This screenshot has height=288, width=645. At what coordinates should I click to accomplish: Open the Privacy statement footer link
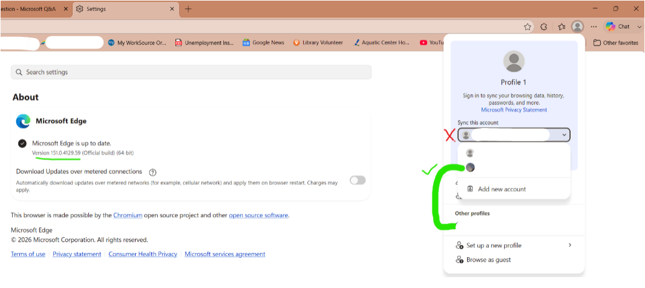tap(77, 254)
